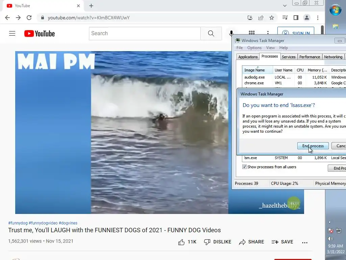Click the site lock icon
This screenshot has height=260, width=346.
[43, 18]
